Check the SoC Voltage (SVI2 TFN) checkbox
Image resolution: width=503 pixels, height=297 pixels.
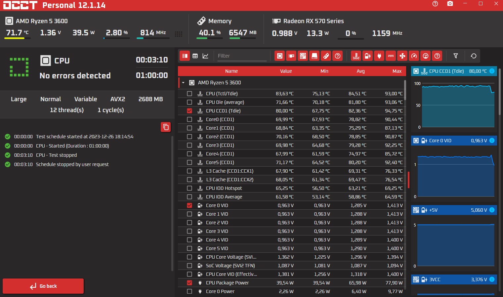[x=189, y=266]
